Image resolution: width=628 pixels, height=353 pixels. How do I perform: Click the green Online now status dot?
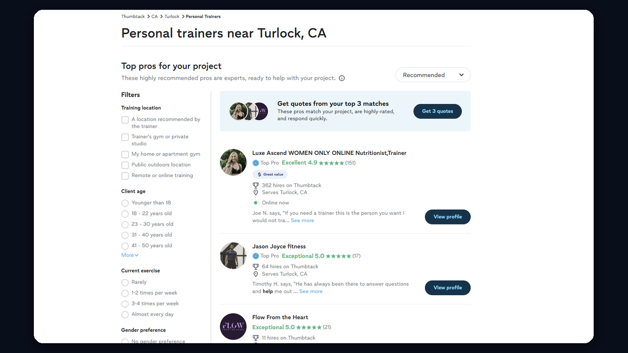click(256, 202)
